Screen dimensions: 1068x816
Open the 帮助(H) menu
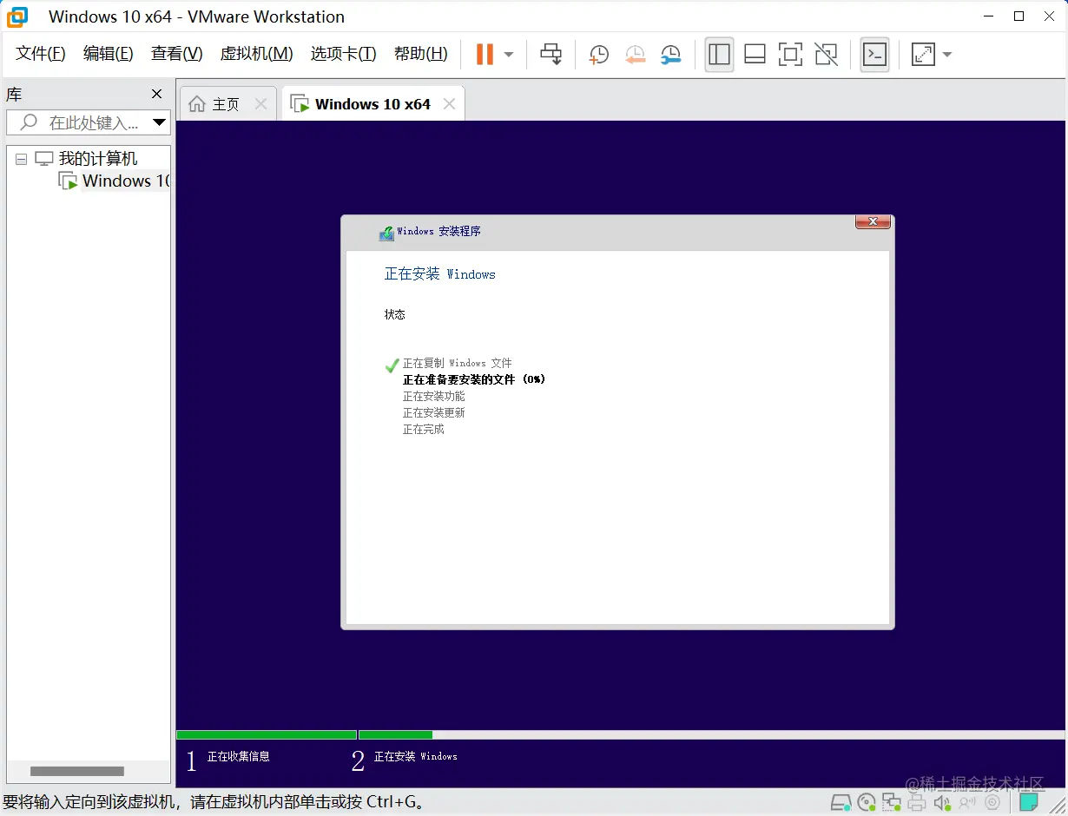(420, 54)
